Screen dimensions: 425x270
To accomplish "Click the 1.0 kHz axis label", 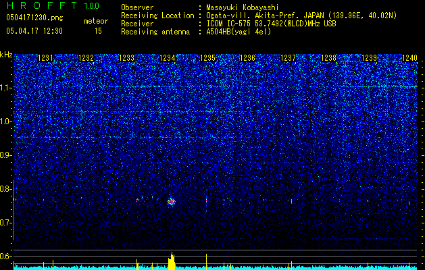I will pyautogui.click(x=6, y=122).
